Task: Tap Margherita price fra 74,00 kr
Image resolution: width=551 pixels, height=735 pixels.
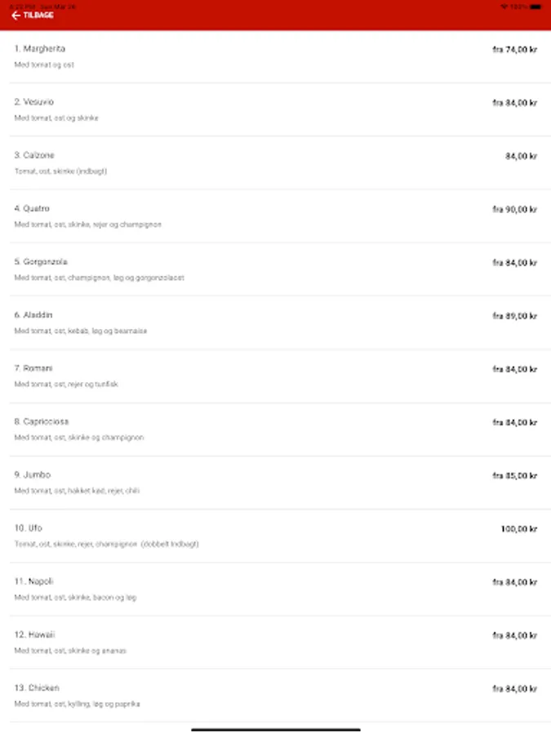Action: pyautogui.click(x=514, y=50)
